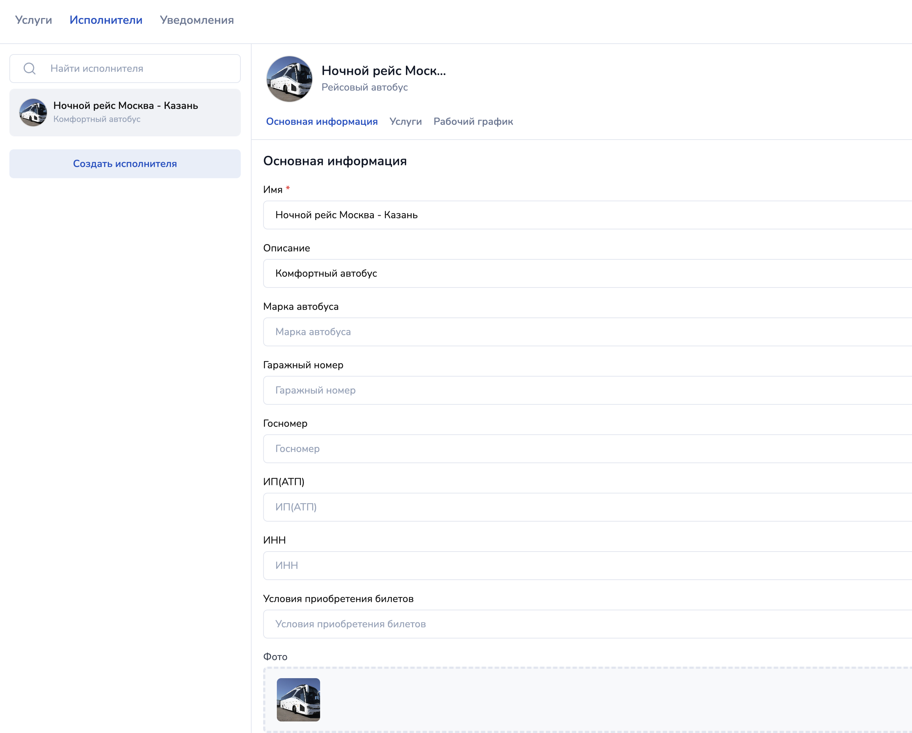
Task: Select executor Ночной рейс Москва - Казань
Action: pyautogui.click(x=125, y=112)
